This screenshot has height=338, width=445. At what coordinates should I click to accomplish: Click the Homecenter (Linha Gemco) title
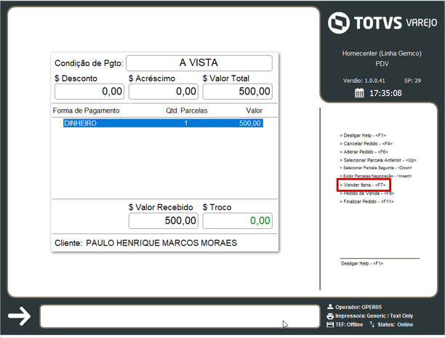click(x=382, y=53)
